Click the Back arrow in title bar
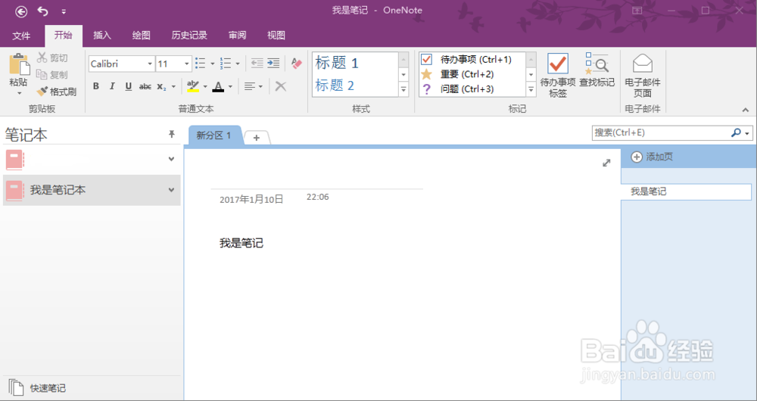The image size is (757, 401). click(x=21, y=11)
